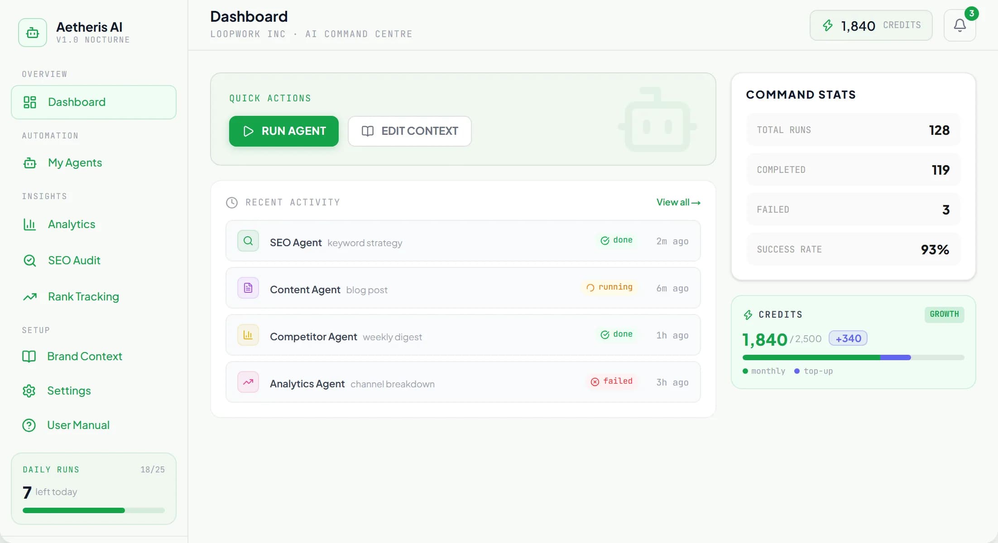
Task: Click the User Manual question mark icon
Action: 29,425
